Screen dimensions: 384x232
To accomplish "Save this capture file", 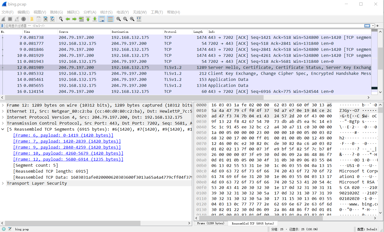I will coord(39,19).
